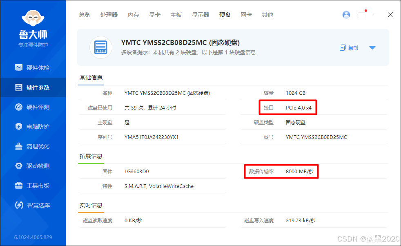The width and height of the screenshot is (401, 246).
Task: Select 硬件参数 in the sidebar
Action: (33, 87)
